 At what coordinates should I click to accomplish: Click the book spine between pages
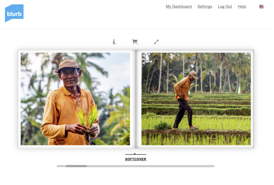coord(136,99)
